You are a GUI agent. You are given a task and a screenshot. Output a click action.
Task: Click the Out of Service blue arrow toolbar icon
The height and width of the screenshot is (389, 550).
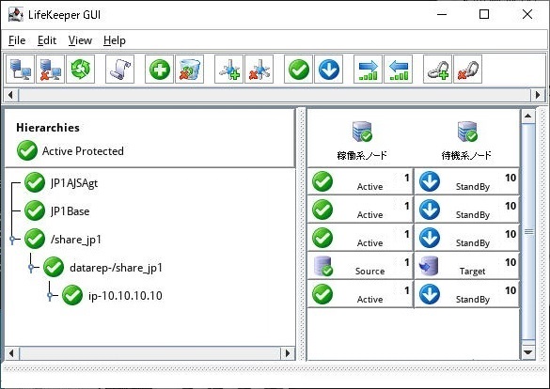[329, 69]
